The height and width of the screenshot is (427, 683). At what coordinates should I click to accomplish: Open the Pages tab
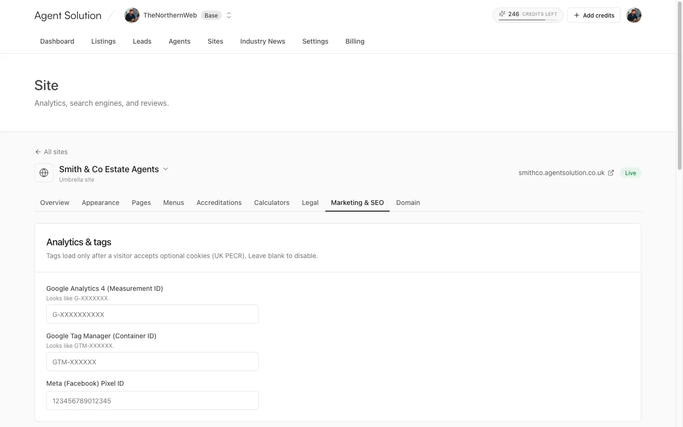[x=141, y=203]
